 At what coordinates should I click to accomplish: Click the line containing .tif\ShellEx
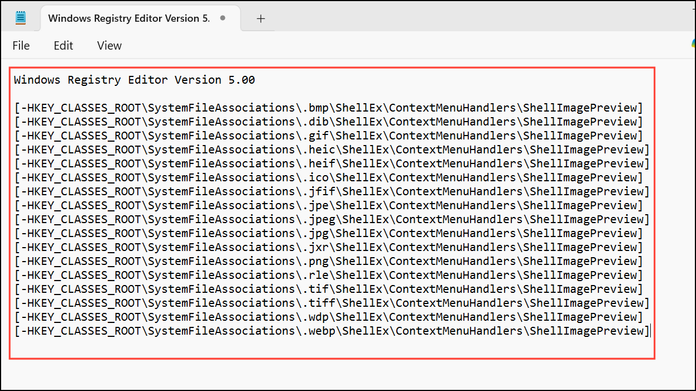[329, 289]
